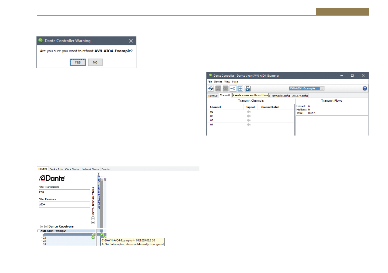
Task: Collapse the AVN-AIO4-Example row in the routing grid
Action: coord(99,231)
